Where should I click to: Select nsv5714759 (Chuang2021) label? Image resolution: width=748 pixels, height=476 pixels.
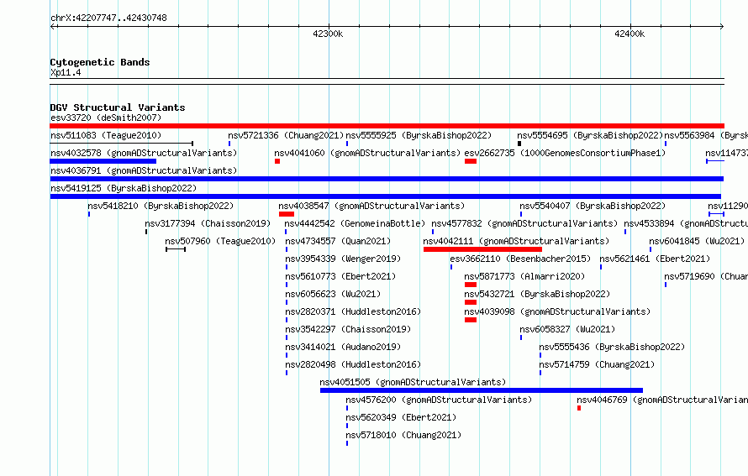pos(597,364)
